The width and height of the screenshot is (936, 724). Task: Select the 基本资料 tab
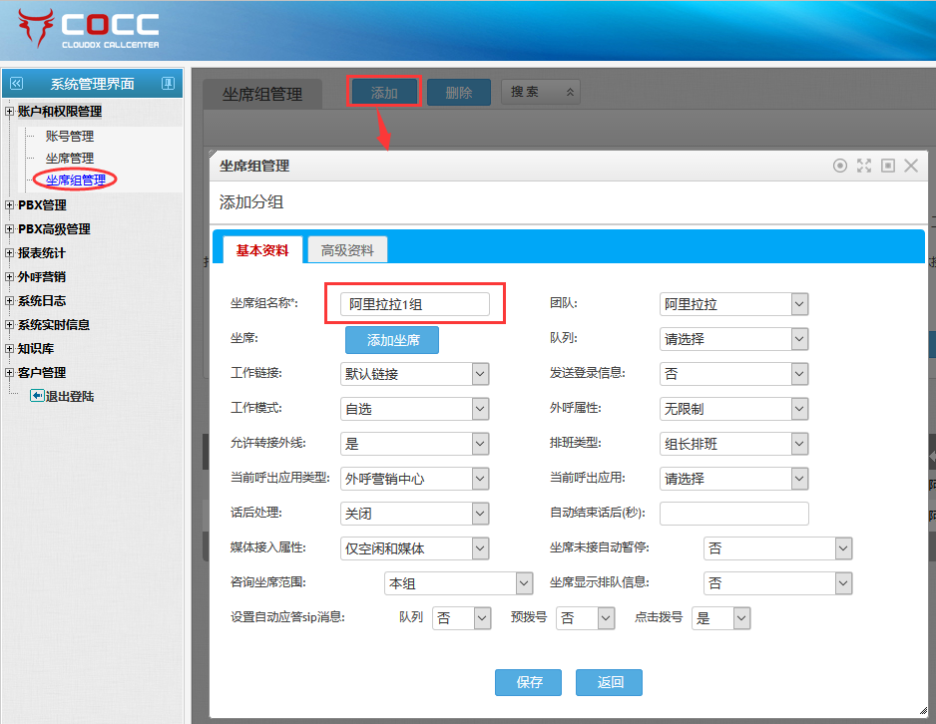261,250
